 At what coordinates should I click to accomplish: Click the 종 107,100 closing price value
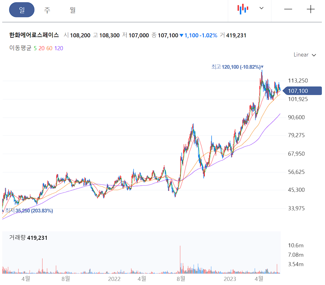165,35
